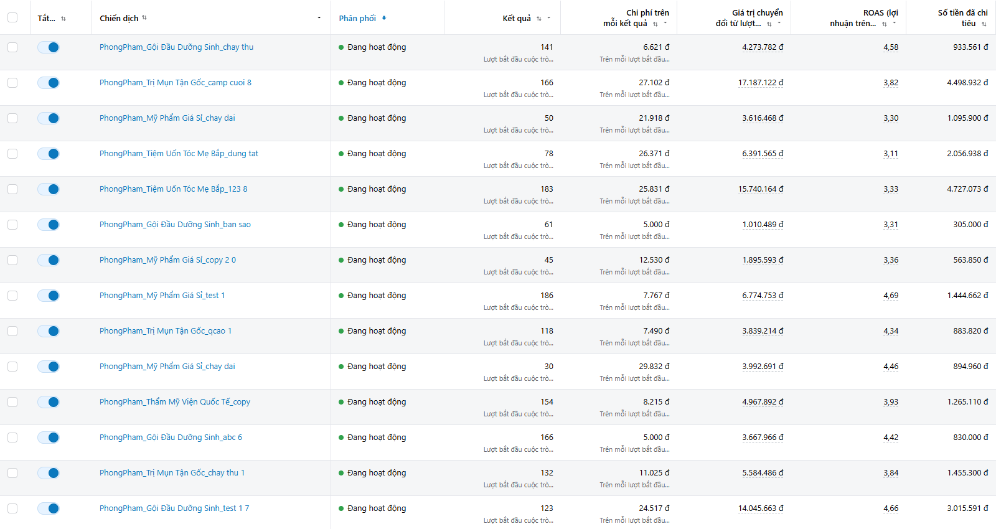Click the 29.832 đ cost per result

pos(654,367)
